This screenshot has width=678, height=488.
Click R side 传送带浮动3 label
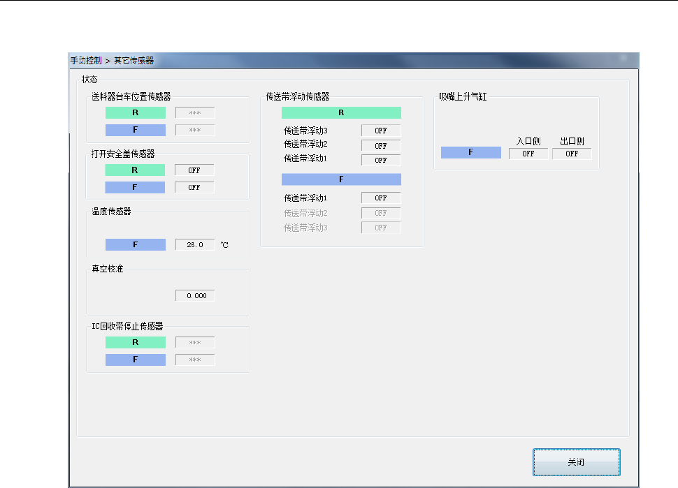305,131
